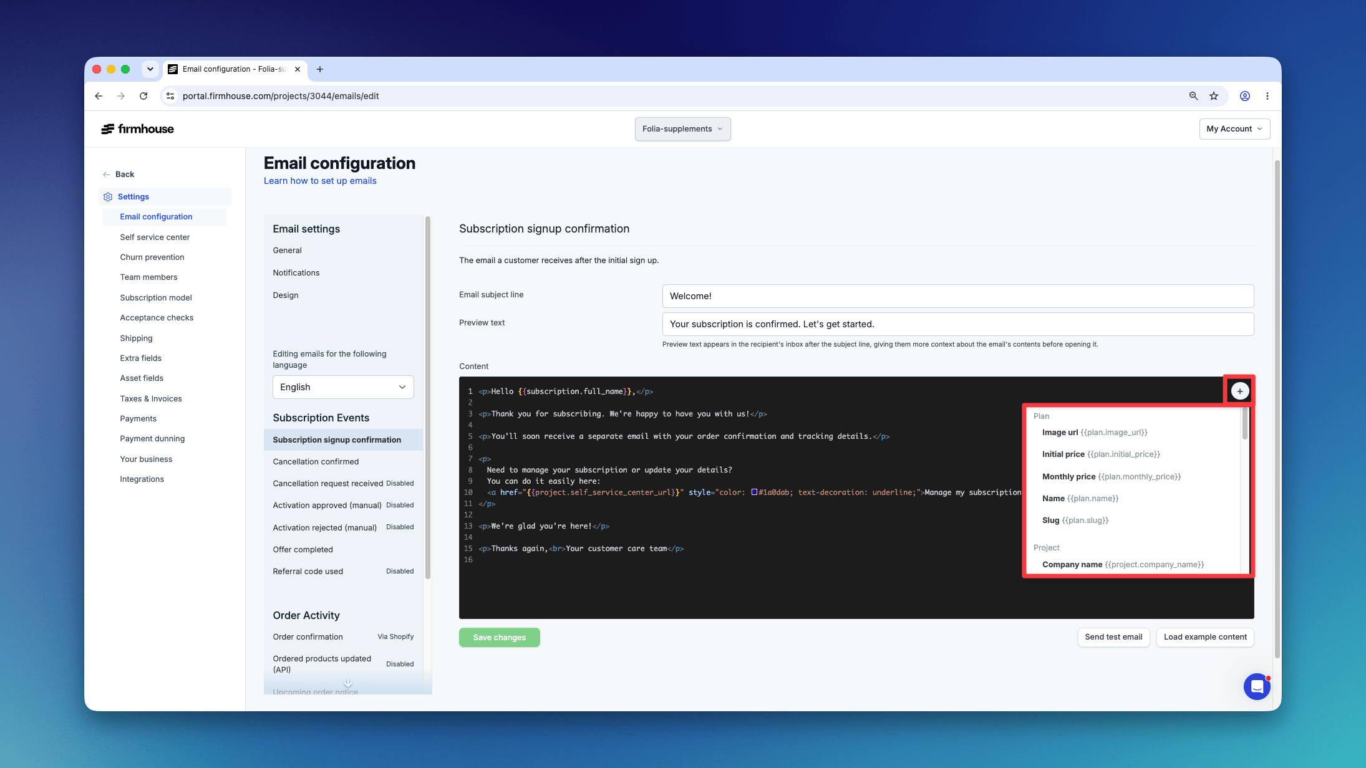Open Acceptance checks settings
The image size is (1366, 768).
(157, 318)
